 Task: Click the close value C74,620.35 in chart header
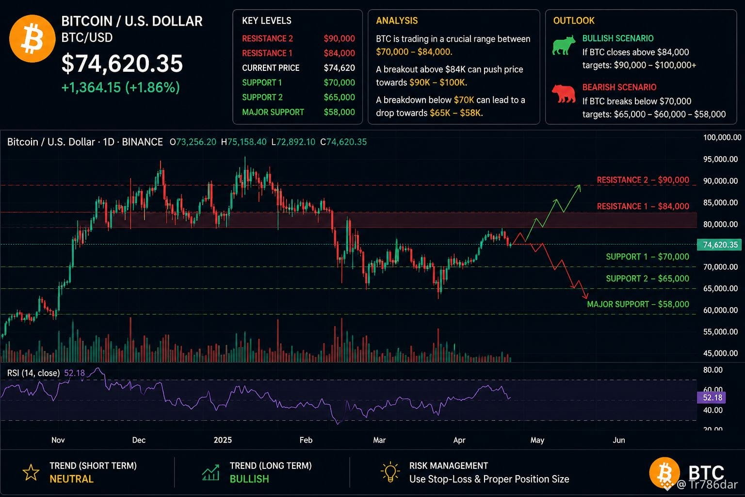point(343,142)
